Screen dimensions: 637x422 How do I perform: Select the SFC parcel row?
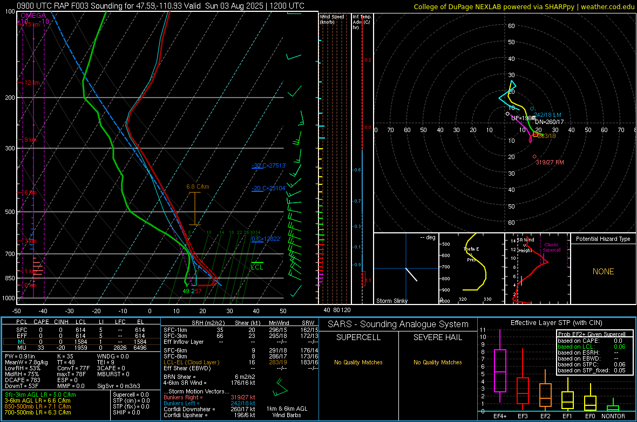tap(80, 330)
